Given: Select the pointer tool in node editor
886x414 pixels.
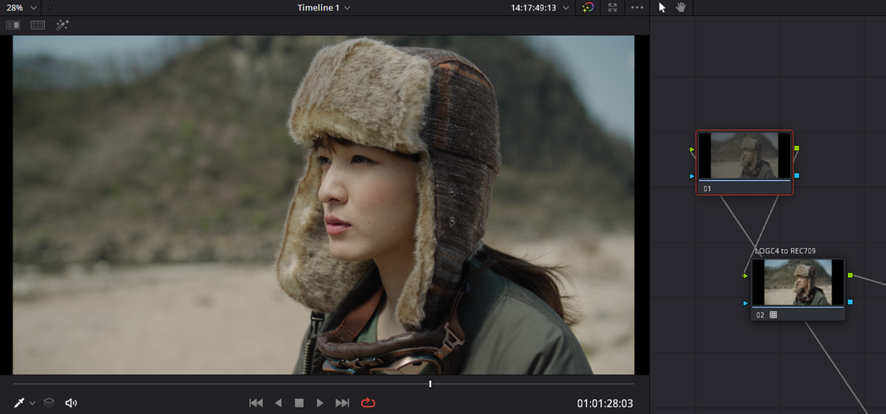Looking at the screenshot, I should 662,8.
